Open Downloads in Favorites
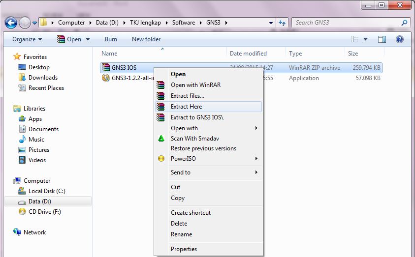Viewport: 415px width, 257px height. pos(38,78)
